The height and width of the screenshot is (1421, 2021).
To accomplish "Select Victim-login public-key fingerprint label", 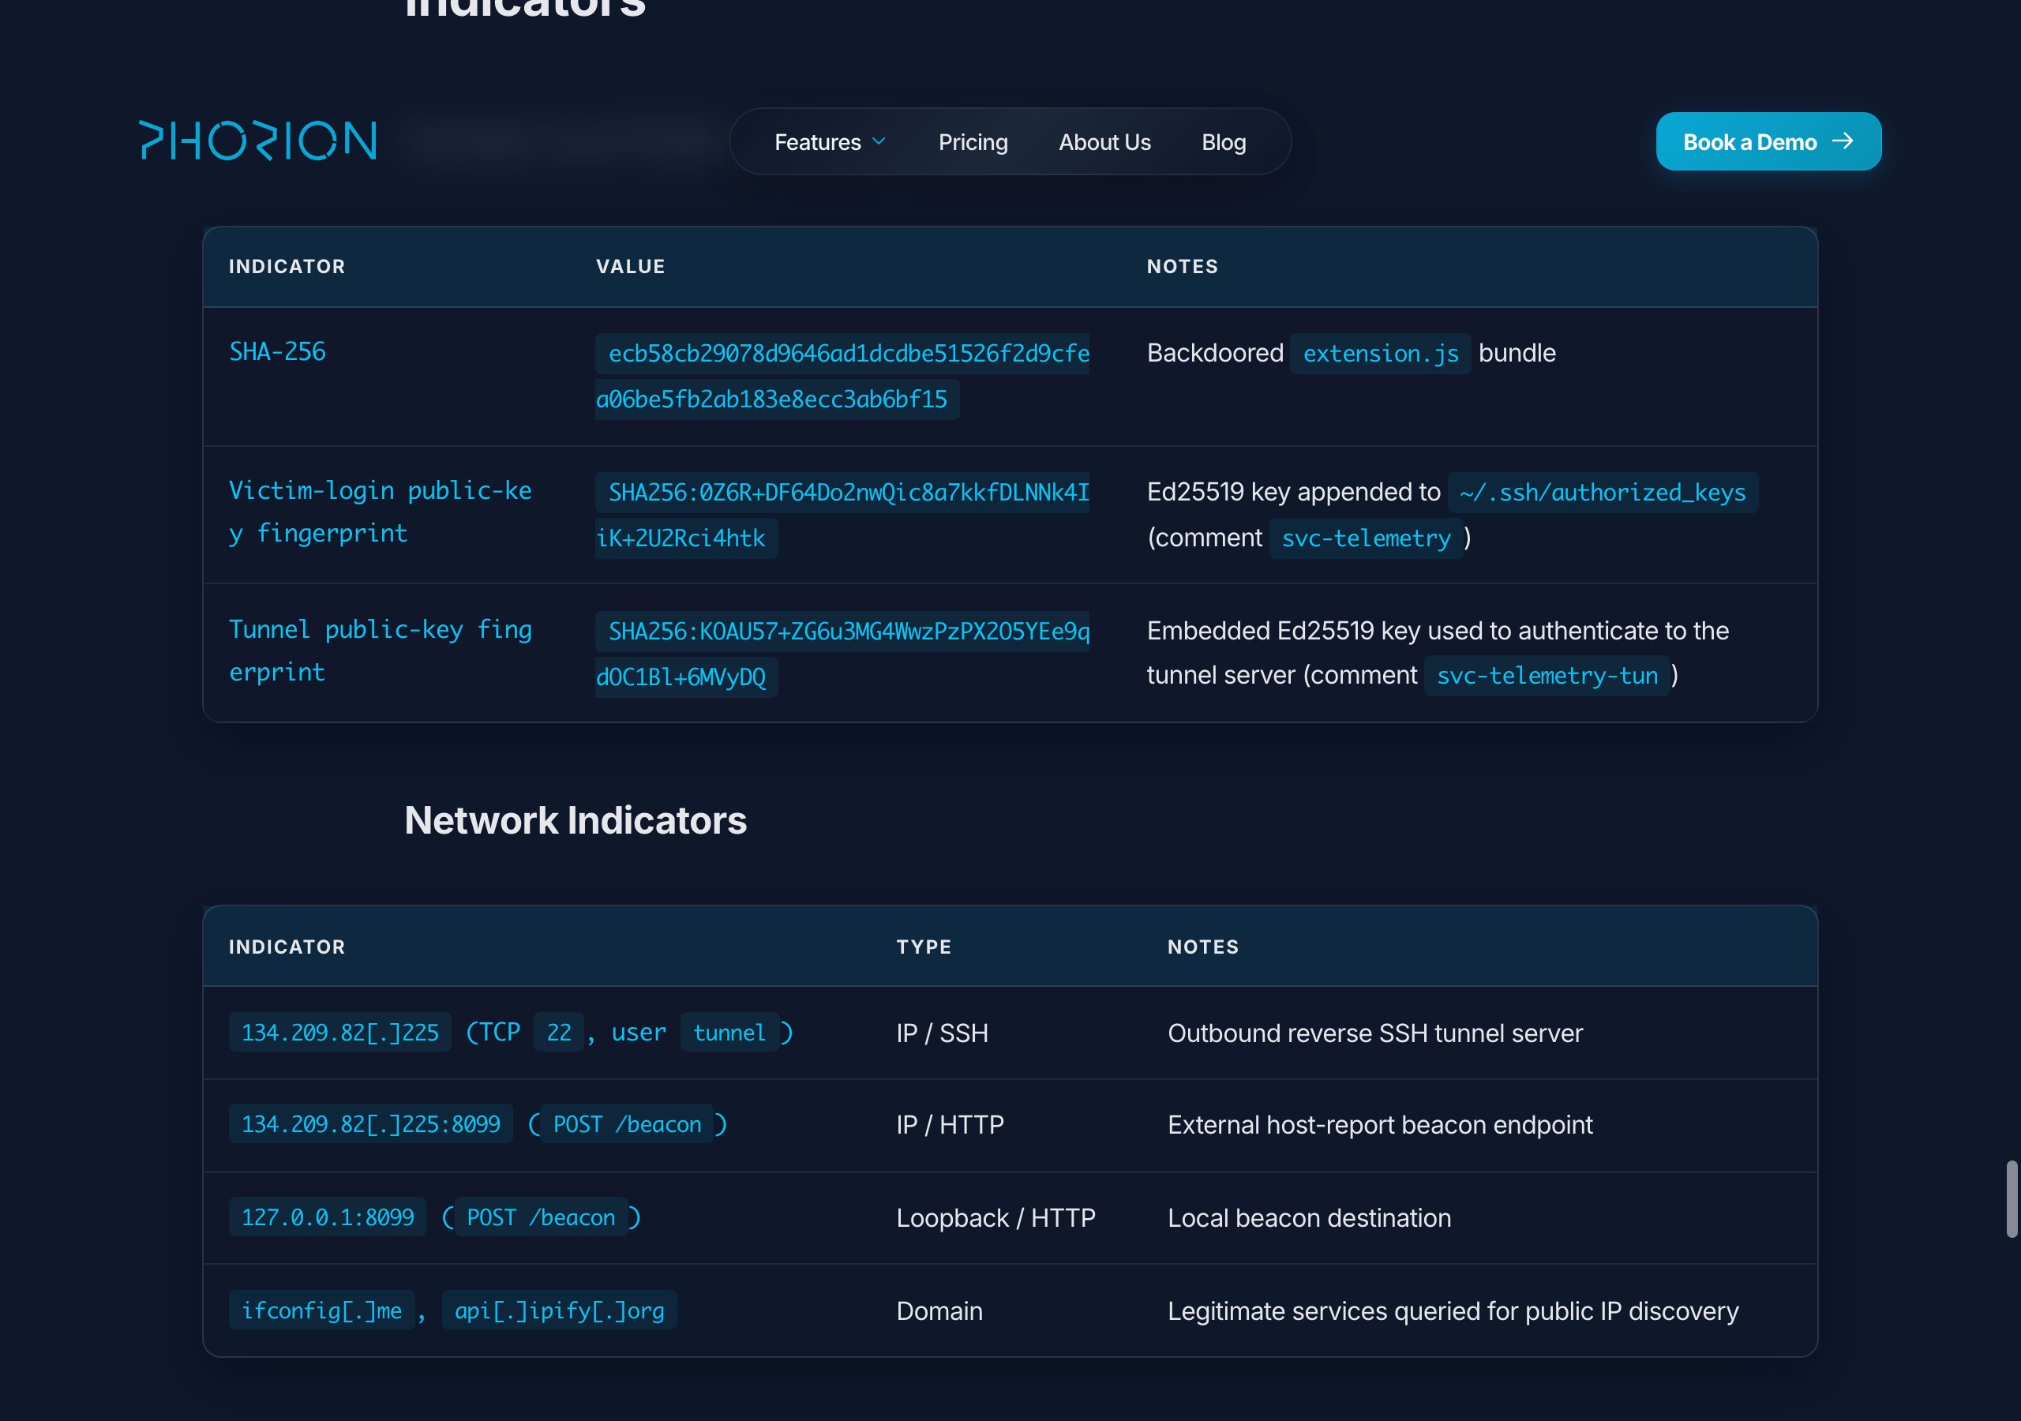I will click(381, 512).
